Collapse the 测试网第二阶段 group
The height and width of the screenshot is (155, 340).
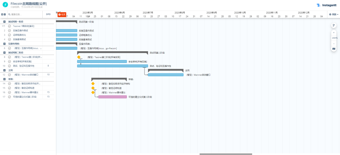coord(4,53)
